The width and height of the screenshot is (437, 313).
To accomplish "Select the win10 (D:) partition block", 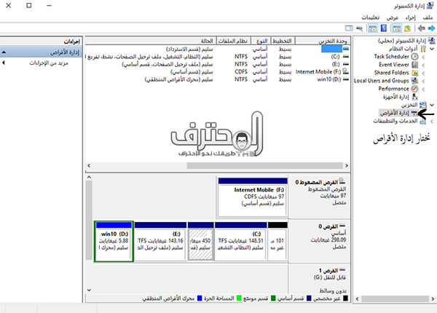I will pos(113,244).
